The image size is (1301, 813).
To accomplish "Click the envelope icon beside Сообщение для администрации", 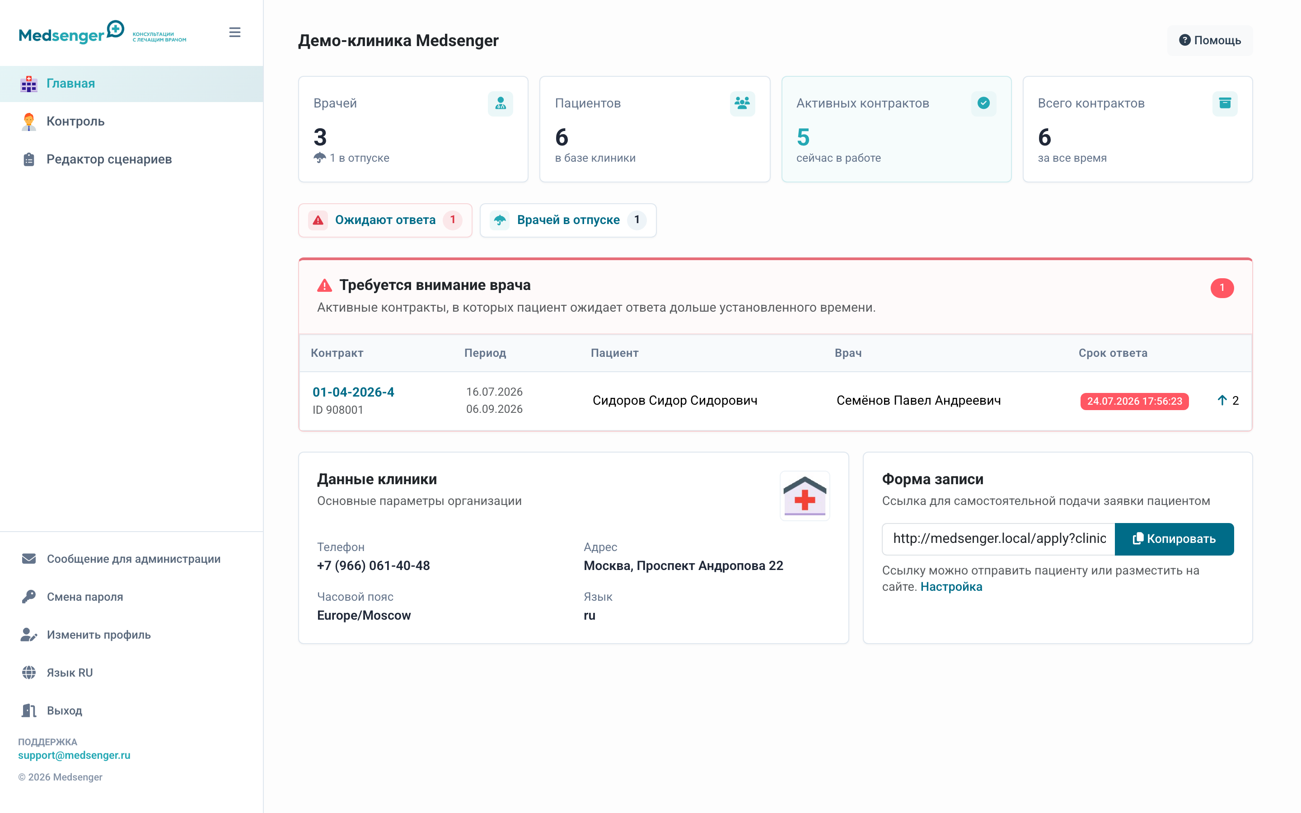I will (x=29, y=559).
